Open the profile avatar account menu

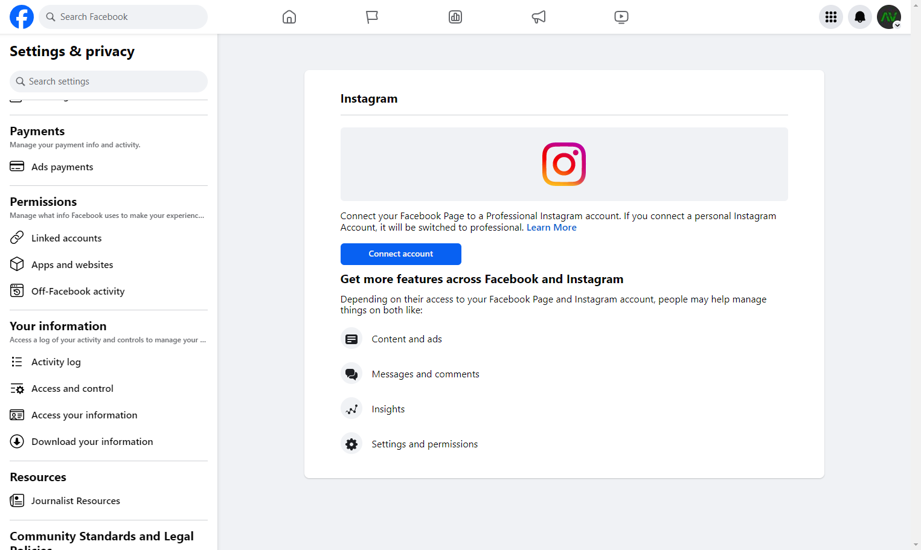[889, 17]
